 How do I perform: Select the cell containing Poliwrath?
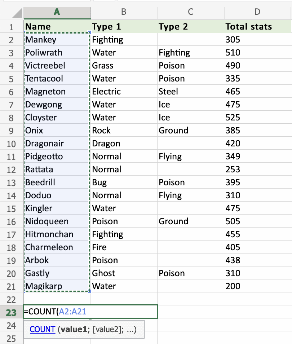tap(57, 53)
